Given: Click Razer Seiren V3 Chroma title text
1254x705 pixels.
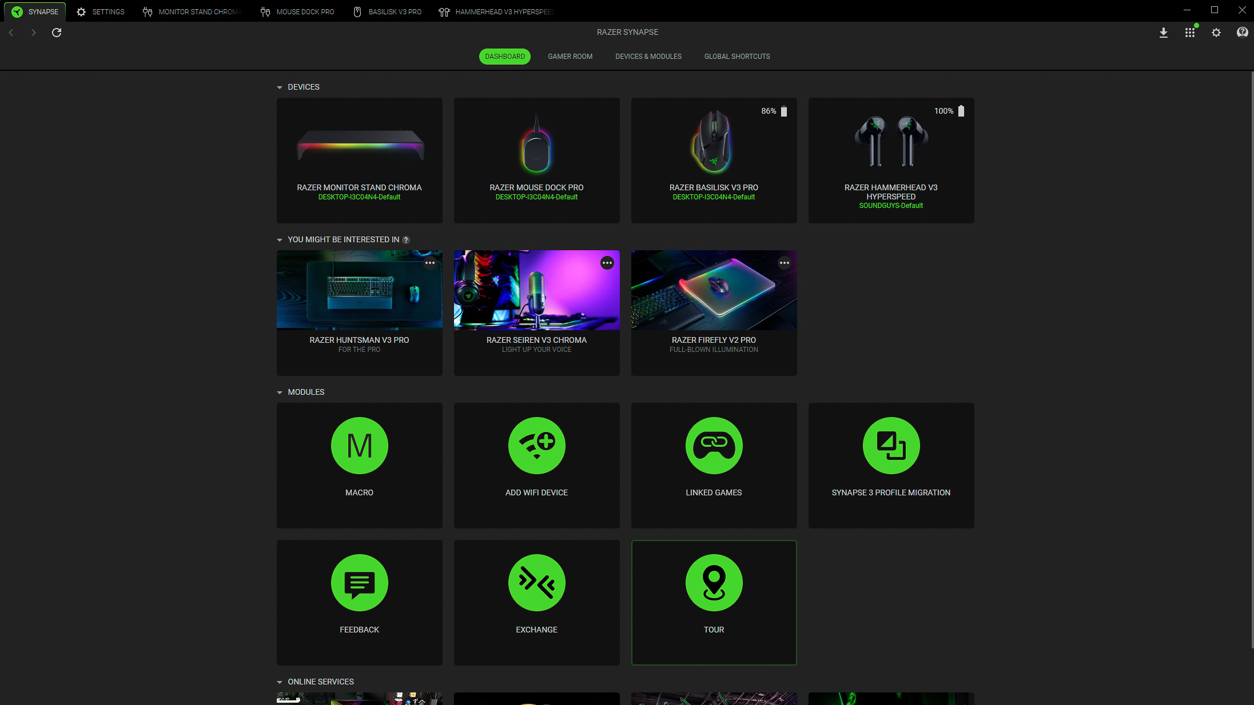Looking at the screenshot, I should [536, 340].
